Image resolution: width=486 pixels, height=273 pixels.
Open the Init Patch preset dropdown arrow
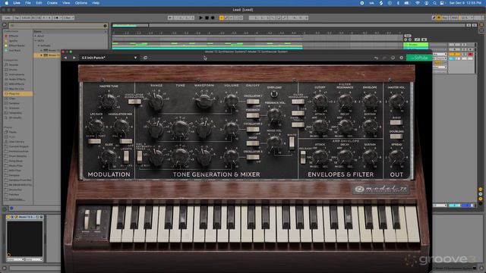click(135, 58)
